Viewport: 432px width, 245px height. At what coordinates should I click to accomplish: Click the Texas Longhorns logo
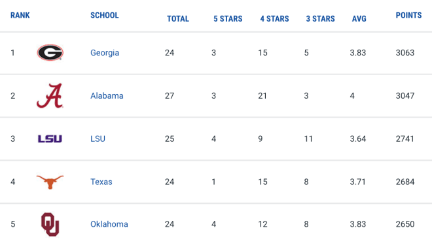pos(50,182)
